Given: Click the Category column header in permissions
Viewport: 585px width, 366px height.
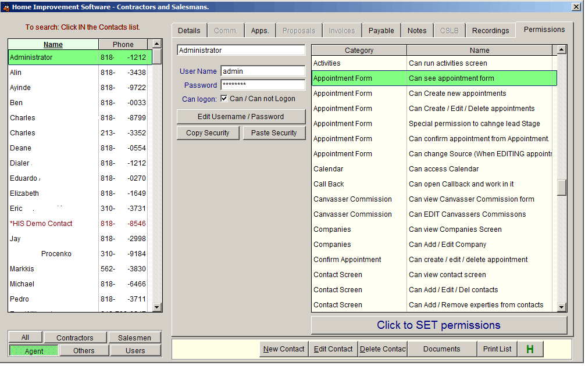Looking at the screenshot, I should click(x=359, y=50).
